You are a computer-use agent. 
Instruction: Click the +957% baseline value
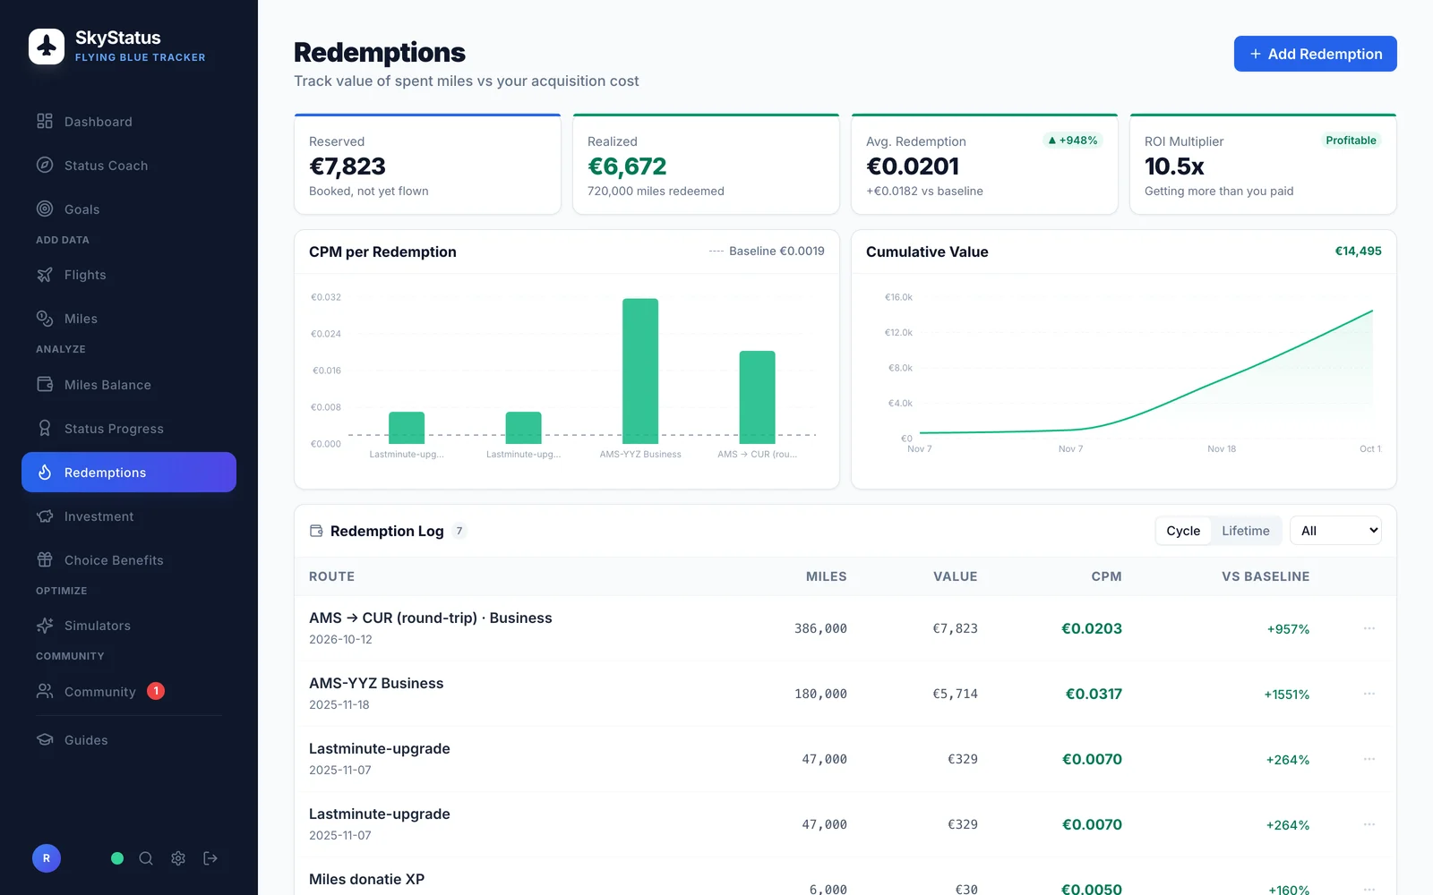1288,629
